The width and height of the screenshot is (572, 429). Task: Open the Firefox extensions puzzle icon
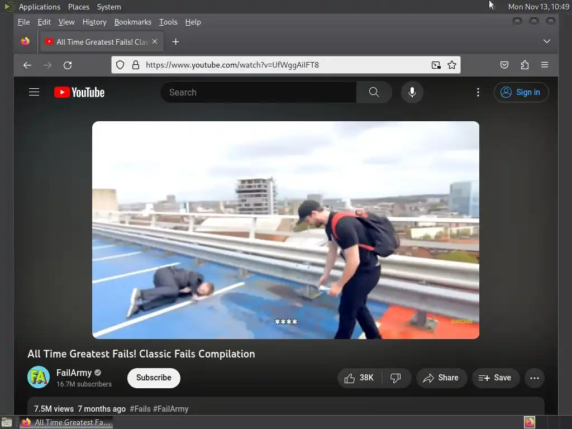tap(525, 65)
